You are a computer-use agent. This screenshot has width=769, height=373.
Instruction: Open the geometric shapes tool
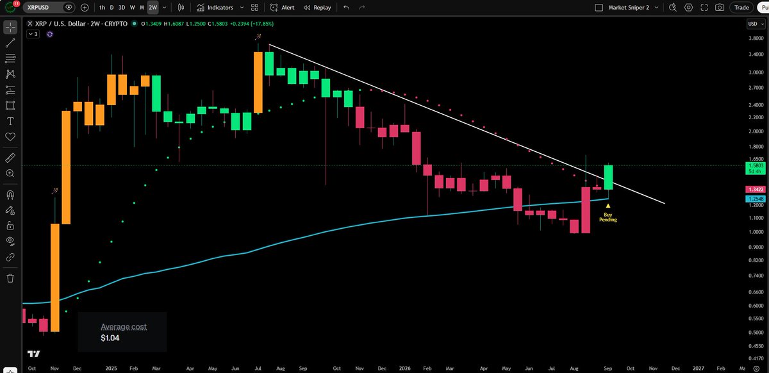point(10,105)
